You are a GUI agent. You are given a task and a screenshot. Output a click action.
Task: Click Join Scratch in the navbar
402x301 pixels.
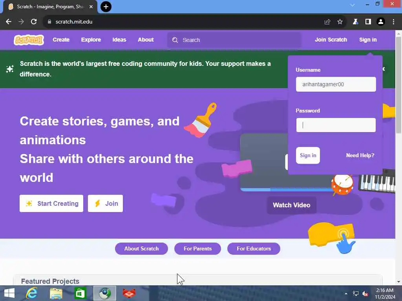(331, 40)
